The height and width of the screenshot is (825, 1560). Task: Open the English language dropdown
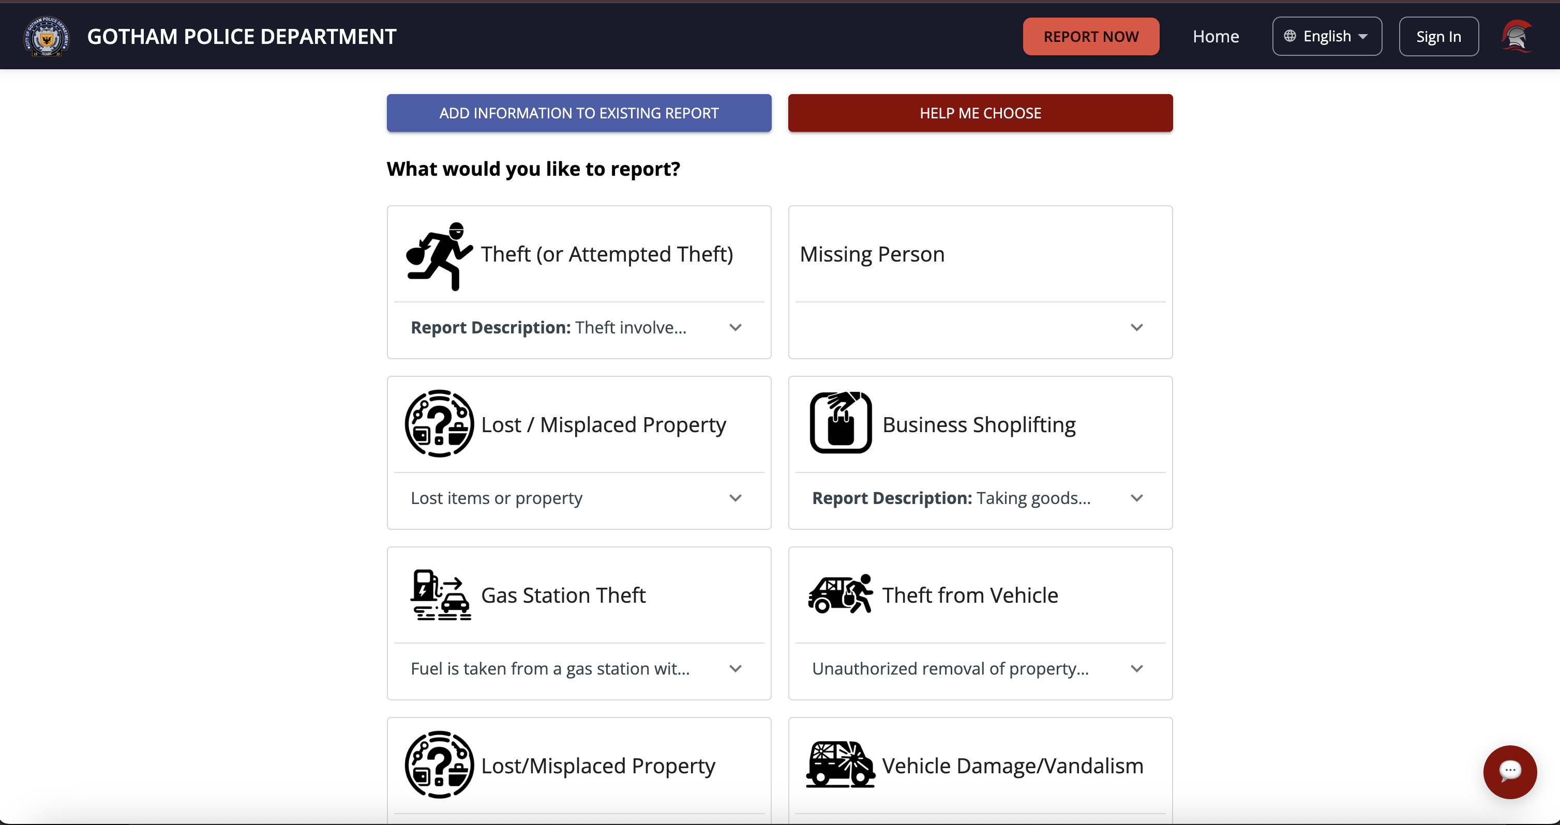click(1327, 36)
